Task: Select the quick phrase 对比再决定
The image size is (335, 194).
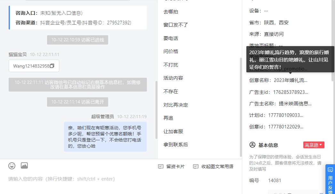Action: pos(176,105)
